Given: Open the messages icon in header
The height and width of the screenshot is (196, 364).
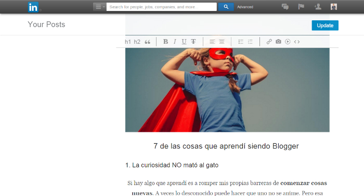Looking at the screenshot, I should (285, 7).
